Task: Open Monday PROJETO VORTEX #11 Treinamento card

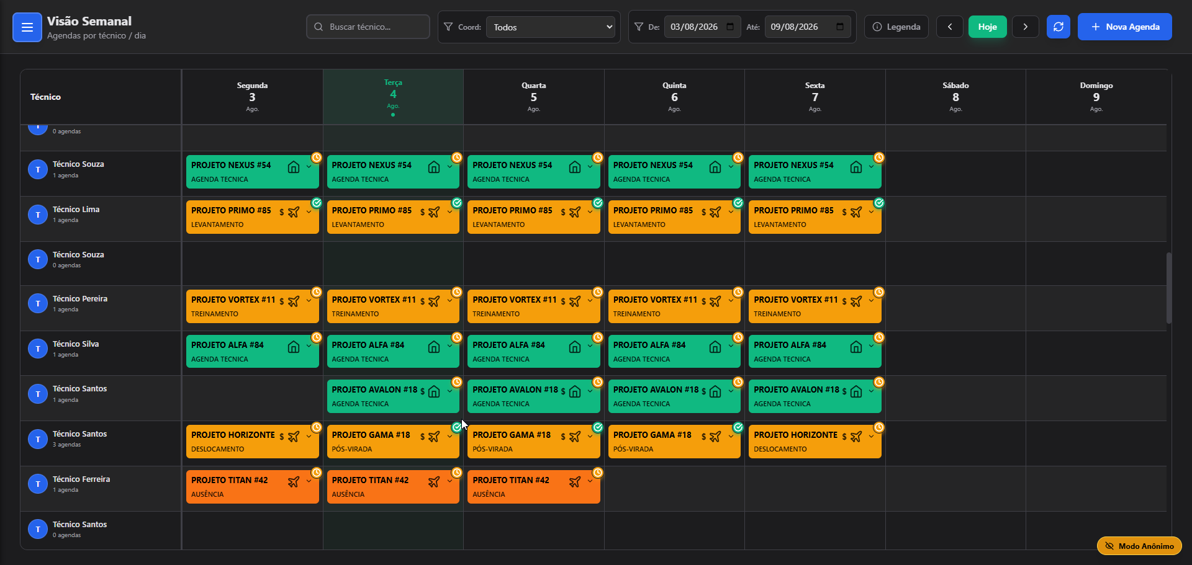Action: pos(253,306)
